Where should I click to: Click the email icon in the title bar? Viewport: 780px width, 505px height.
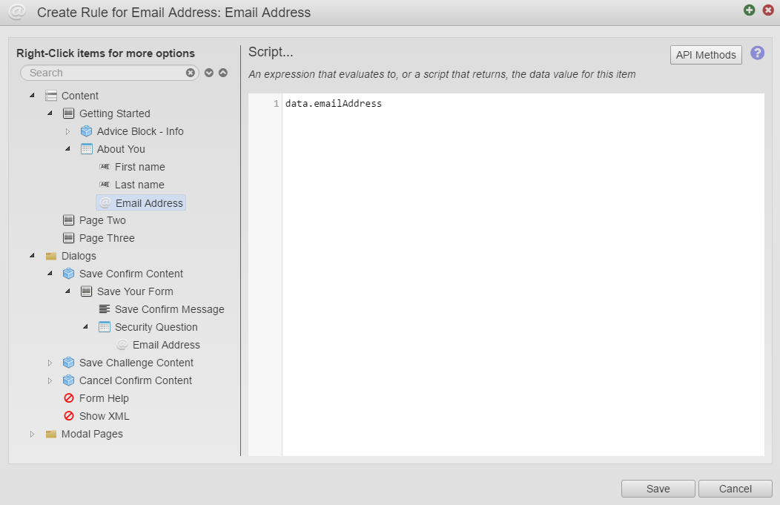coord(16,12)
